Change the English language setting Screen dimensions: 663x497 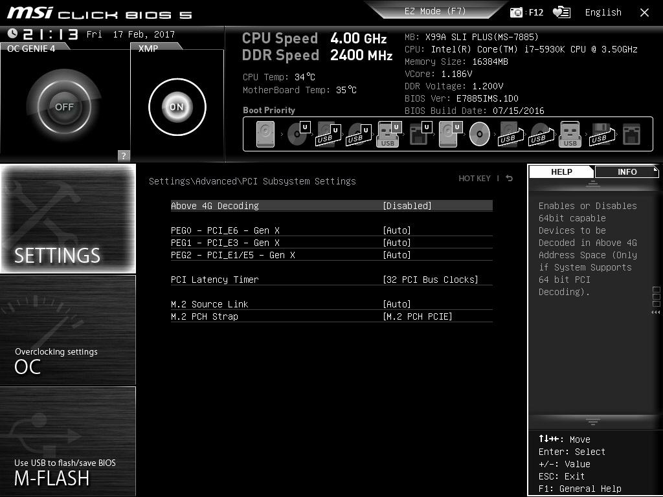tap(603, 12)
